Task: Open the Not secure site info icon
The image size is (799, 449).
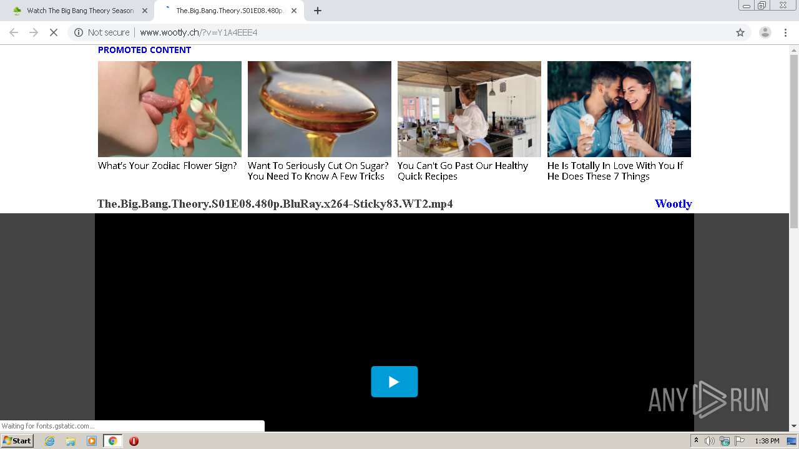Action: pos(79,32)
